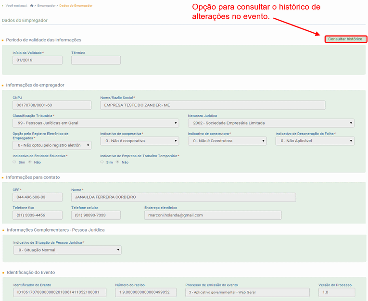Image resolution: width=368 pixels, height=301 pixels.
Task: Open the Classificação Tributária dropdown
Action: point(96,123)
